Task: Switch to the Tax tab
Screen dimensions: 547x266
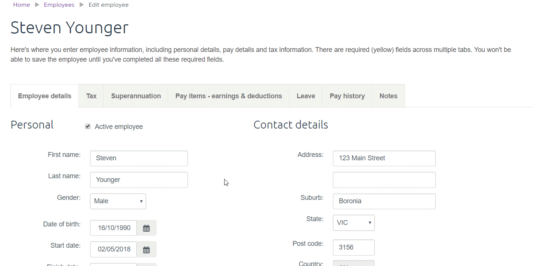Action: [91, 96]
